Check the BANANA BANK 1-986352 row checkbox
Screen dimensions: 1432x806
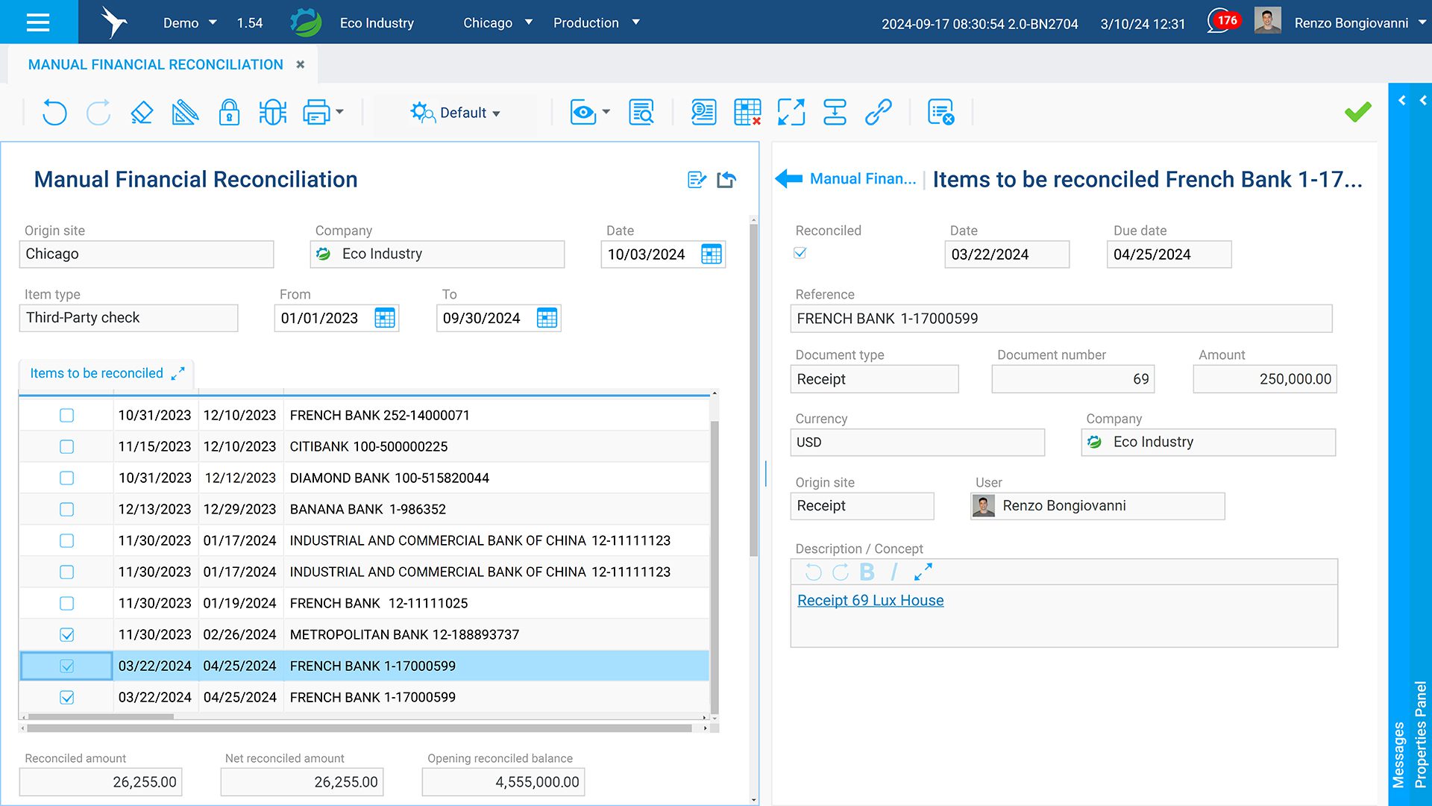(66, 510)
